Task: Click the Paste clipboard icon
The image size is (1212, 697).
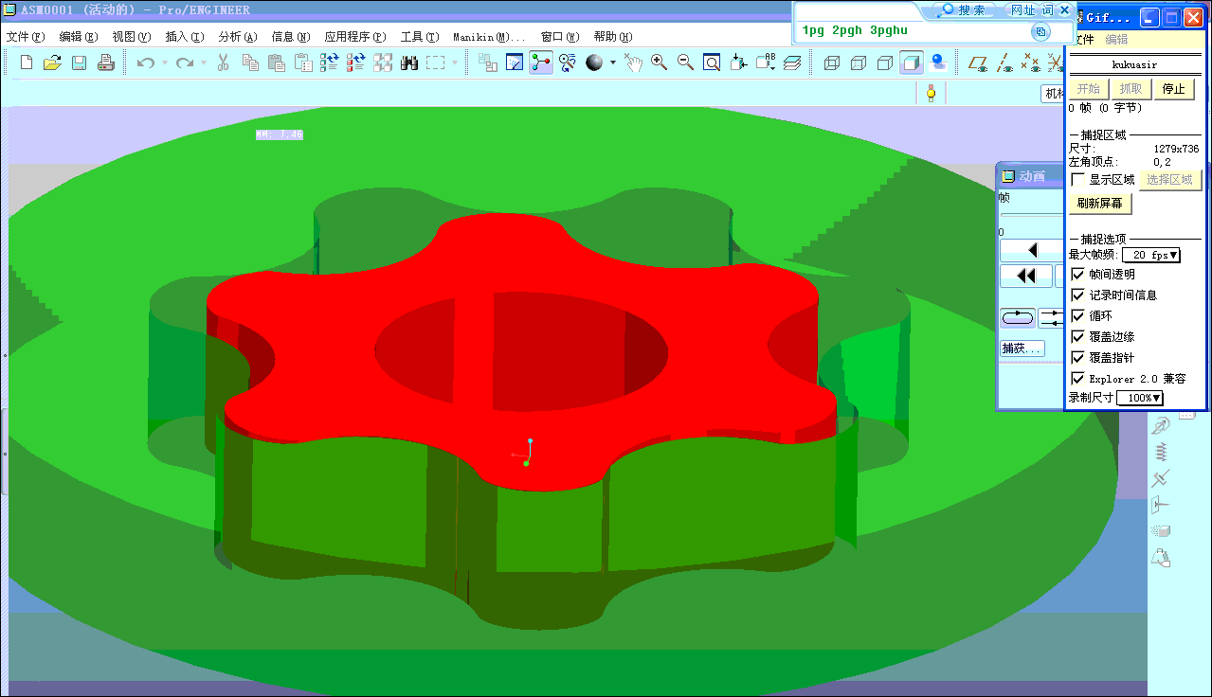Action: pyautogui.click(x=277, y=63)
